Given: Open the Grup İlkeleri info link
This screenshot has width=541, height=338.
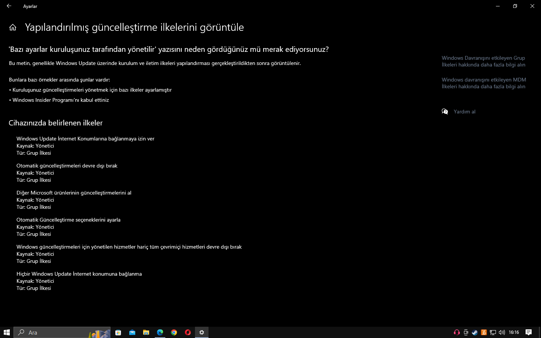Looking at the screenshot, I should pyautogui.click(x=484, y=61).
